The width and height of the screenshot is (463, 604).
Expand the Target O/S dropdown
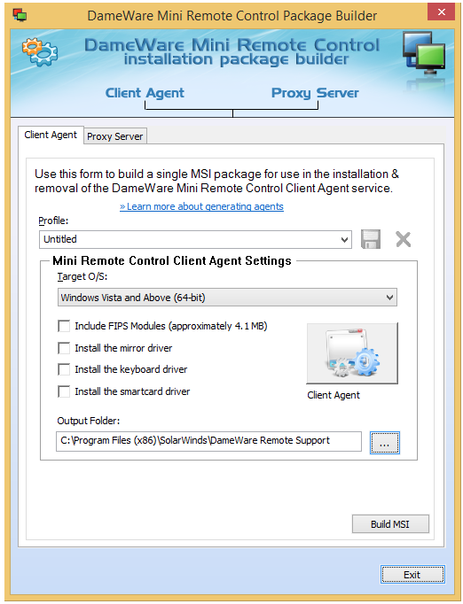point(227,298)
